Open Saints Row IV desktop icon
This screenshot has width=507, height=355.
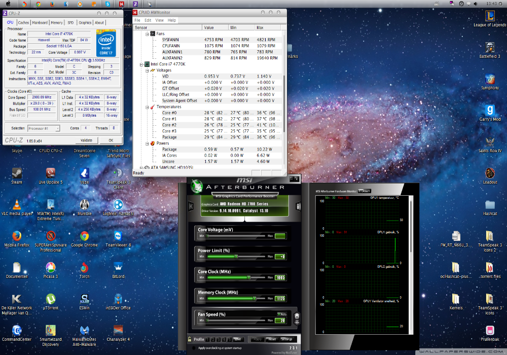click(x=490, y=144)
